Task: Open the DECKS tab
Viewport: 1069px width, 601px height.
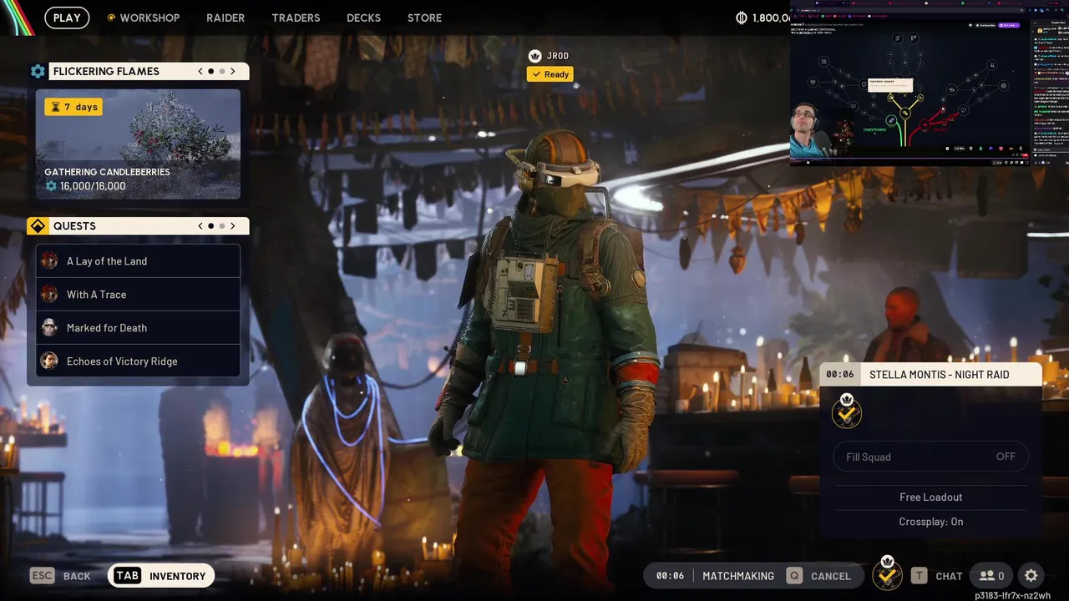Action: click(x=363, y=18)
